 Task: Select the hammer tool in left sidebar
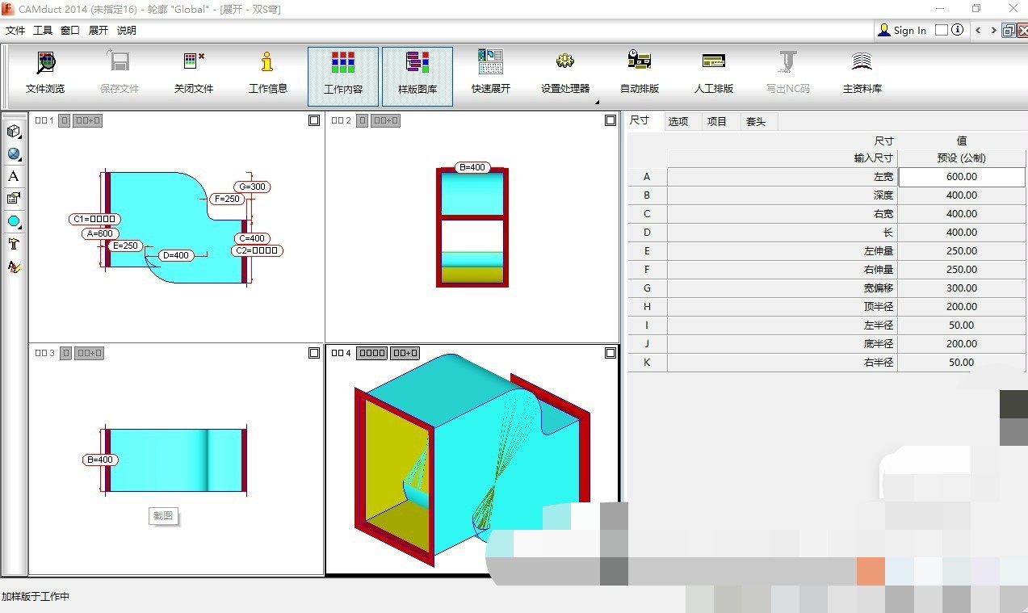pos(14,244)
